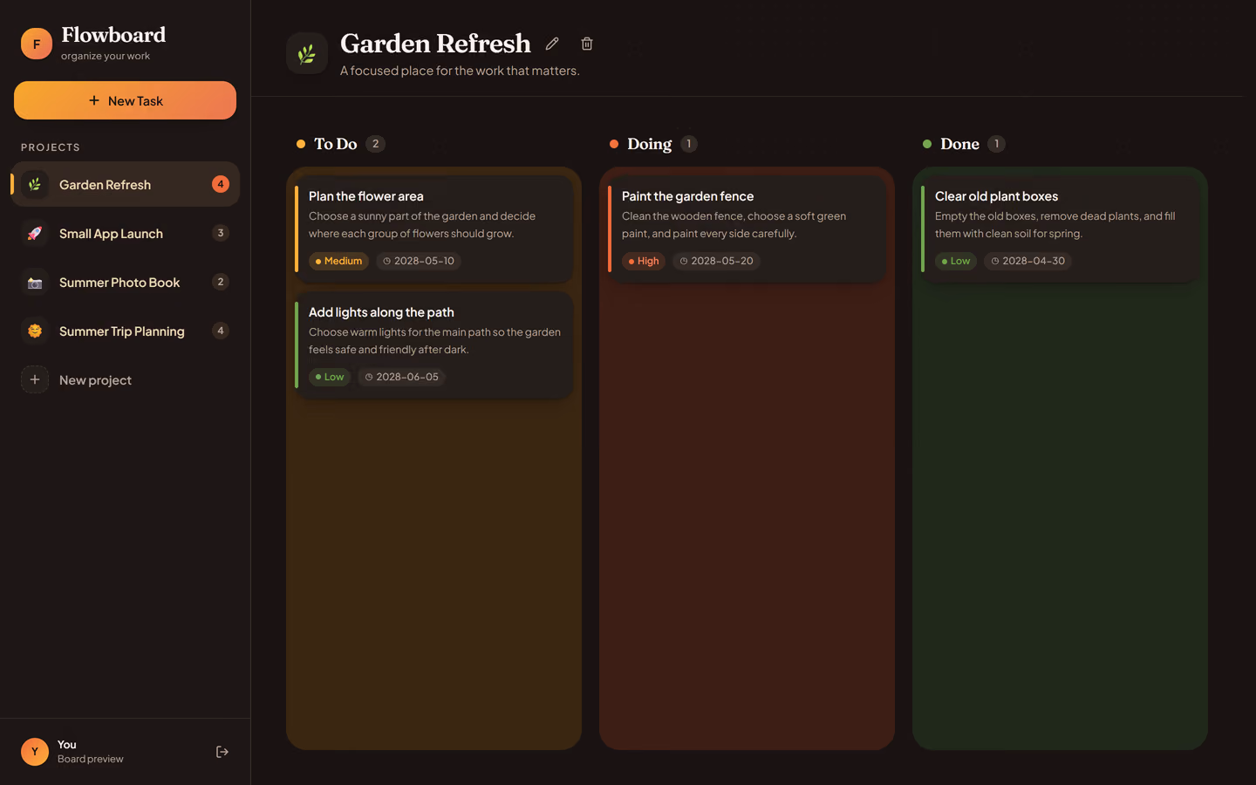This screenshot has width=1256, height=785.
Task: Click the Doing column count badge
Action: 689,144
